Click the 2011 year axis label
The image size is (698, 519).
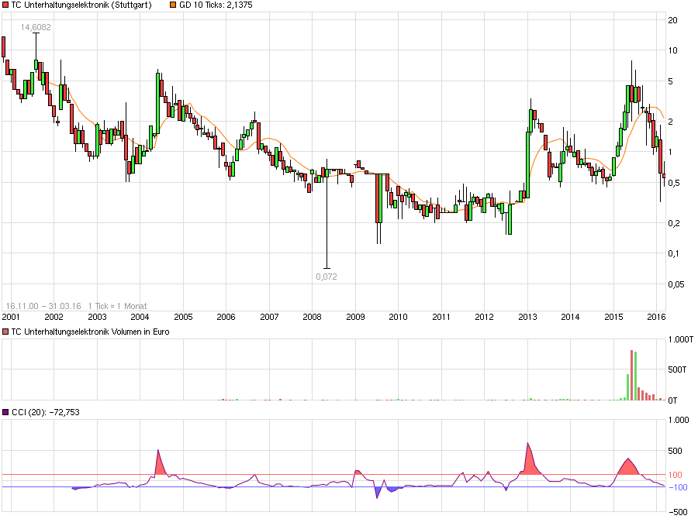(441, 317)
